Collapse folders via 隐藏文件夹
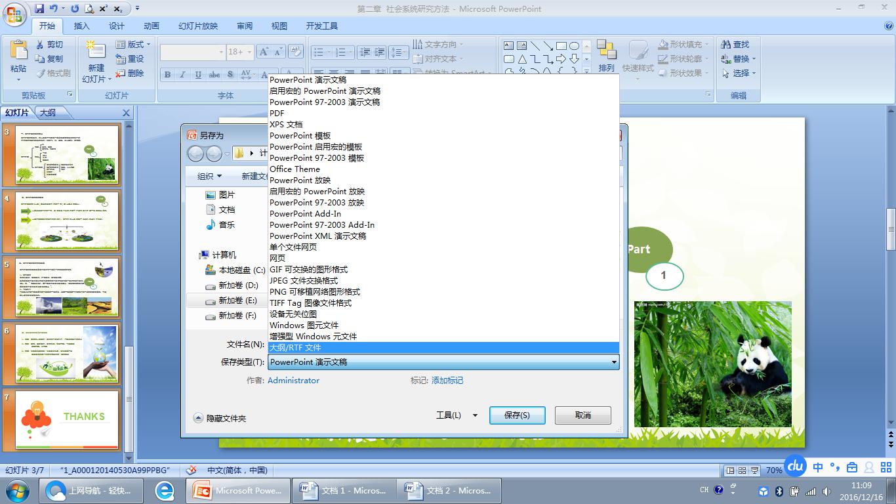The width and height of the screenshot is (896, 504). point(220,418)
